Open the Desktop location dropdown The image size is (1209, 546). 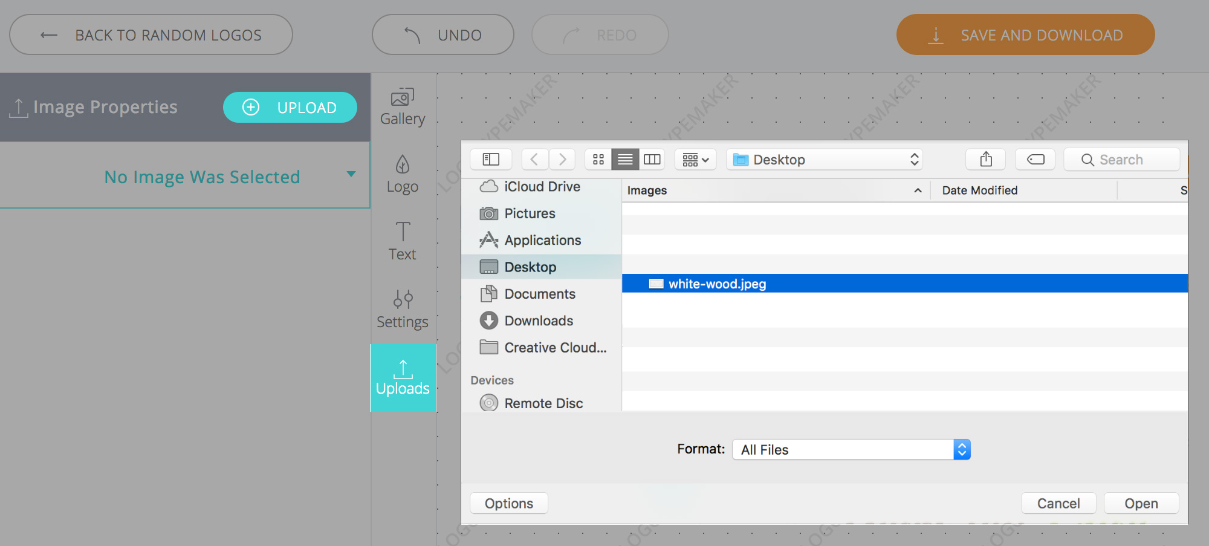point(825,160)
